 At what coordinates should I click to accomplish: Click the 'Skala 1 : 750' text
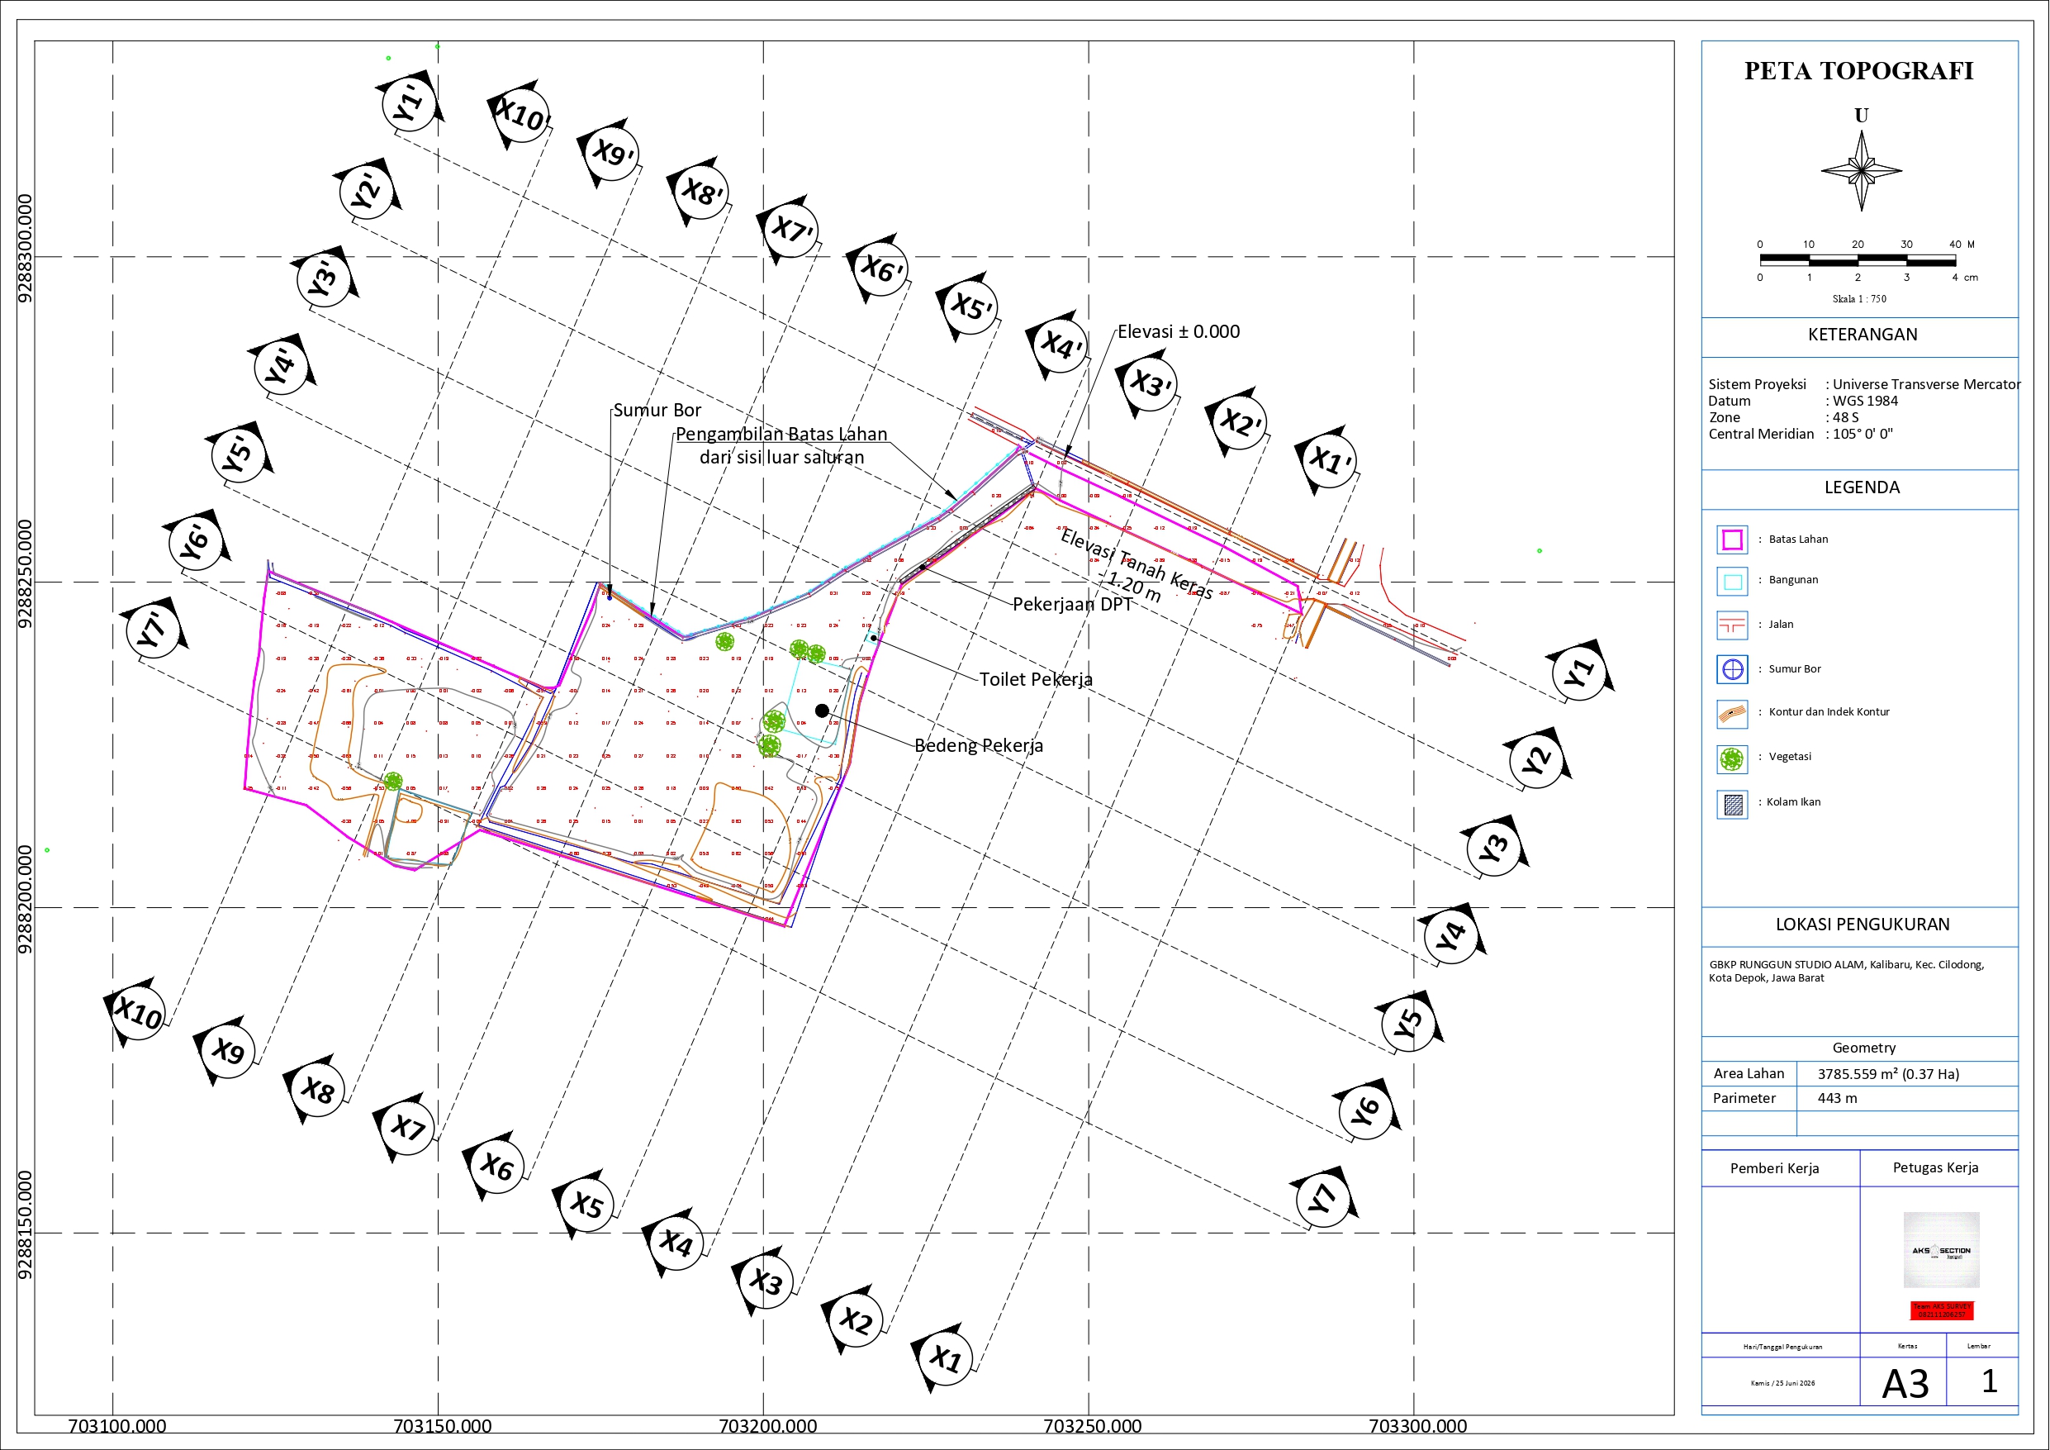pos(1859,299)
